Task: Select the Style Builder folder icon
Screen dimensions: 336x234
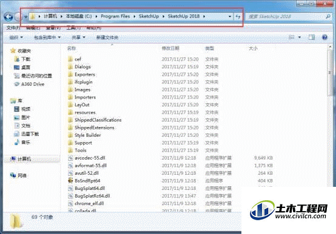Action: pos(70,135)
